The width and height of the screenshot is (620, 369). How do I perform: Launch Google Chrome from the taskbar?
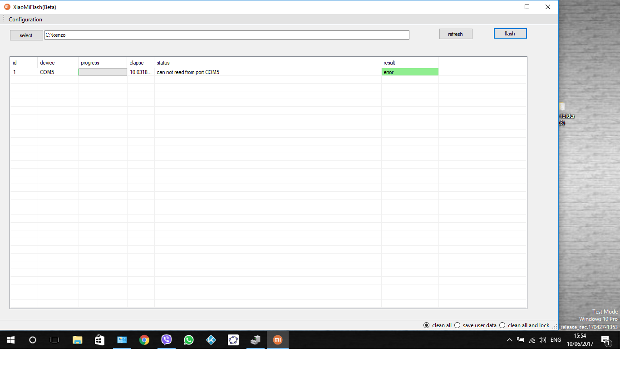click(x=144, y=340)
